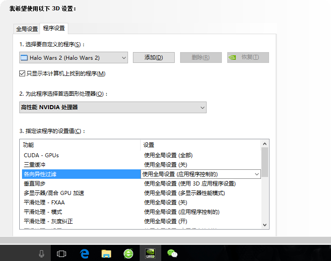331x261 pixels.
Task: Open NVIDIA Control Panel taskbar icon
Action: click(x=150, y=253)
